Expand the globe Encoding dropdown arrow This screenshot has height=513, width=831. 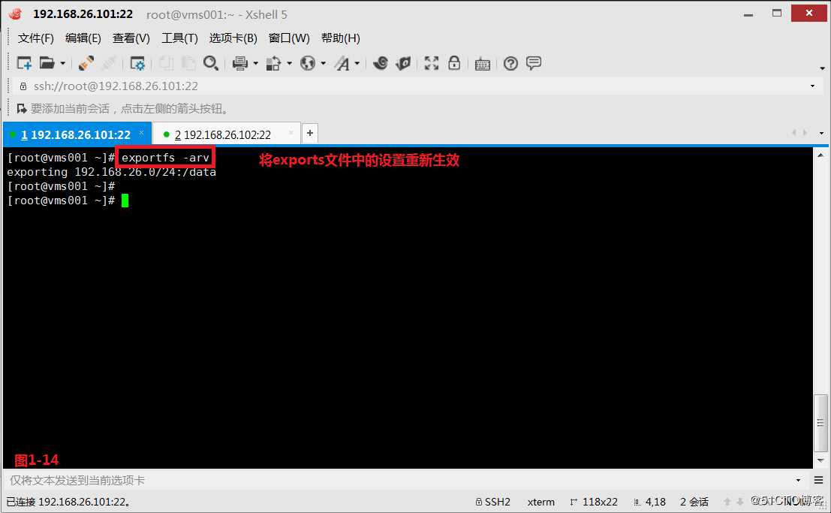tap(324, 64)
